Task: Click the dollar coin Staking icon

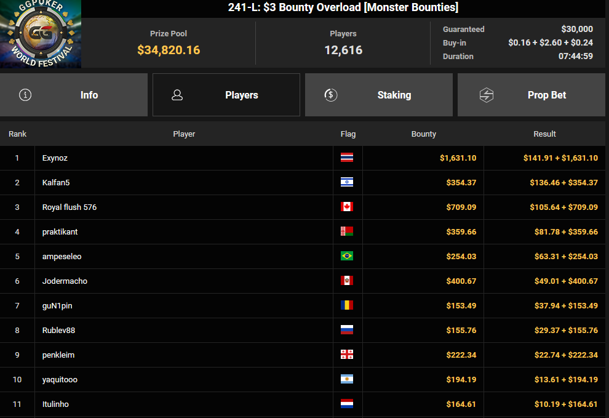Action: (330, 95)
